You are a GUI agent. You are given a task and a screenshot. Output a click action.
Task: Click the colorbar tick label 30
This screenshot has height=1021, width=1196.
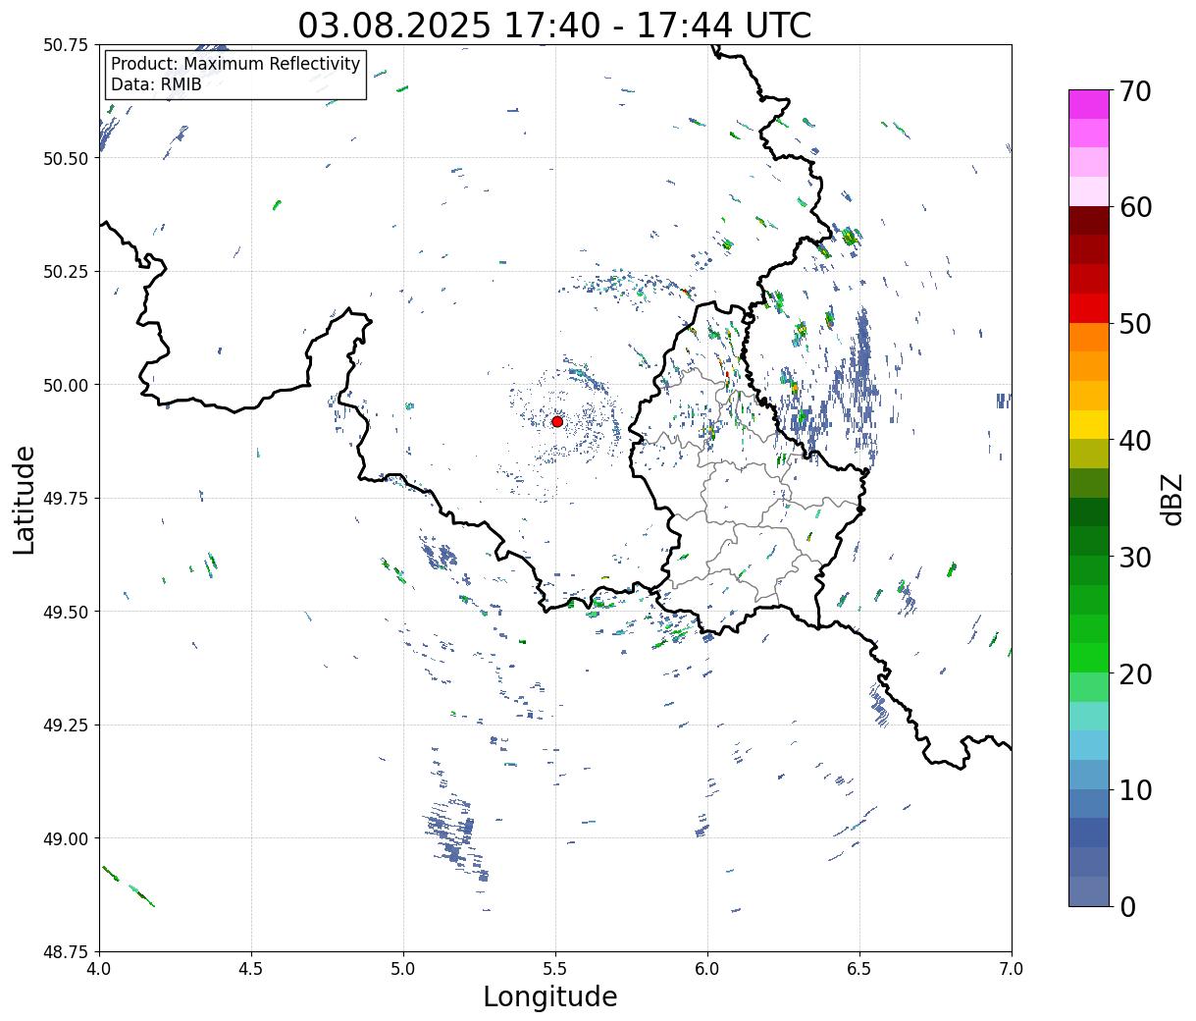tap(1134, 558)
